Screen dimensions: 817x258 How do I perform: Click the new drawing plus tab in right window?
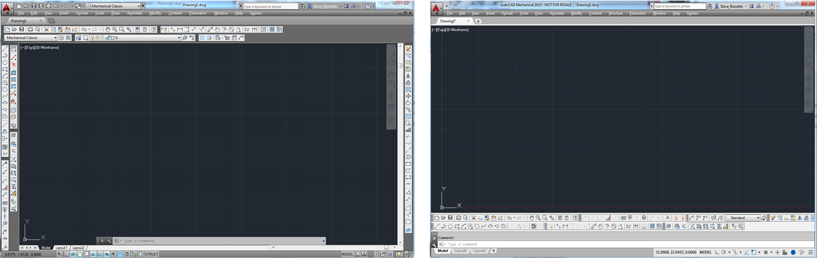(x=478, y=21)
